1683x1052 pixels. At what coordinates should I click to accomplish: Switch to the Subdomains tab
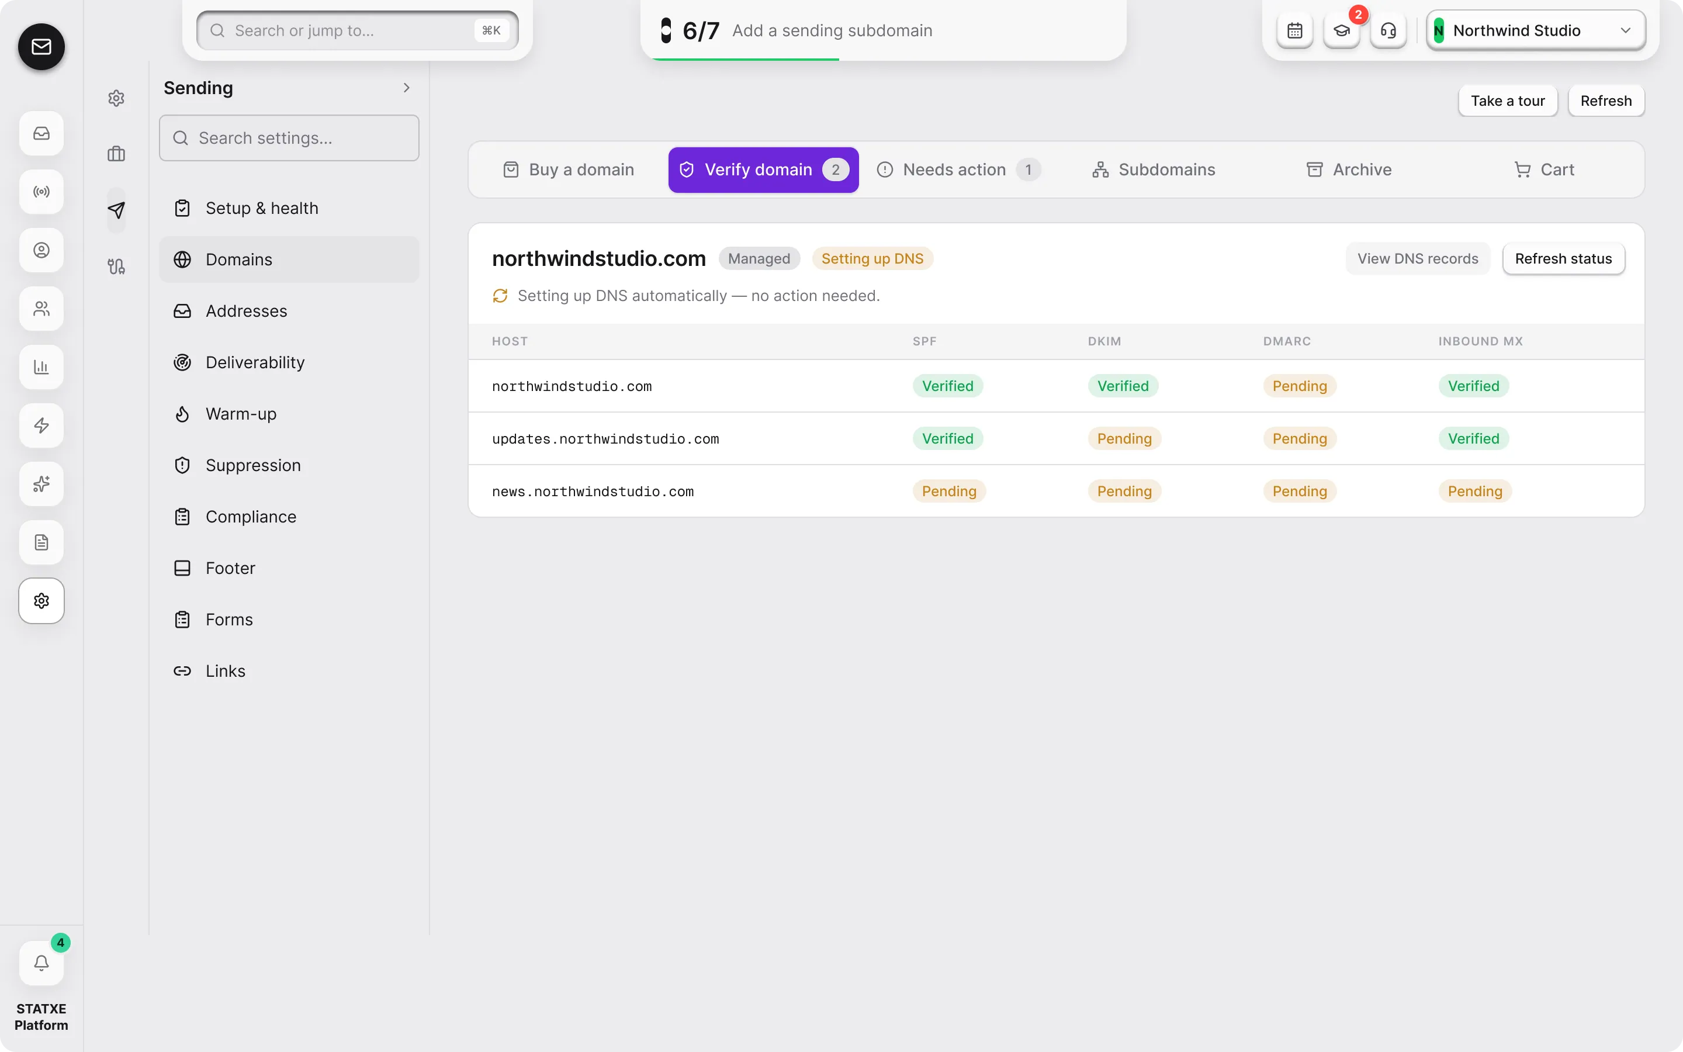pos(1153,169)
